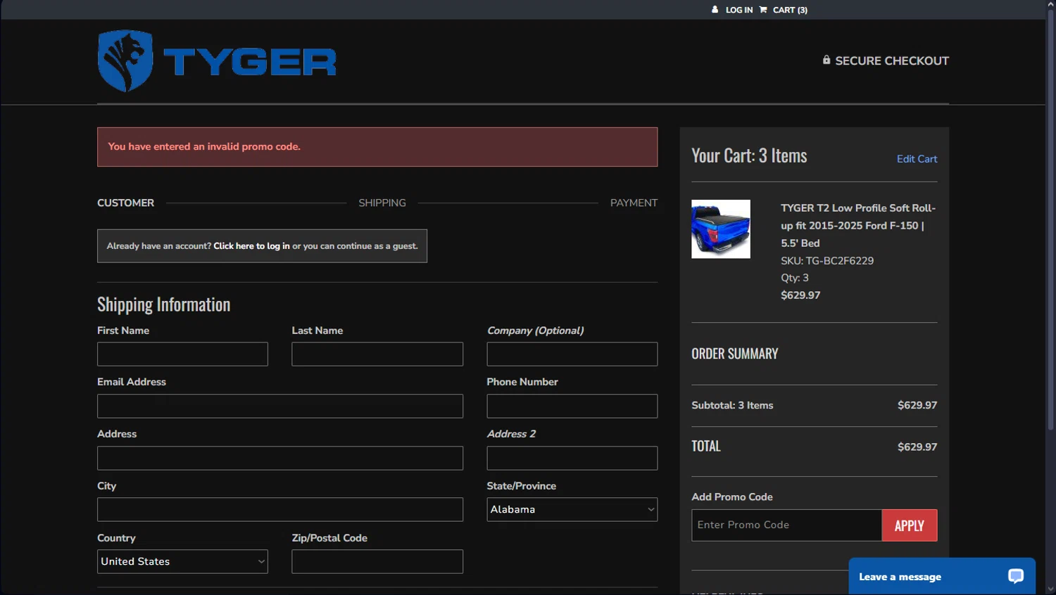Screen dimensions: 1056x595
Task: Open the TYGER logo homepage link
Action: point(217,61)
